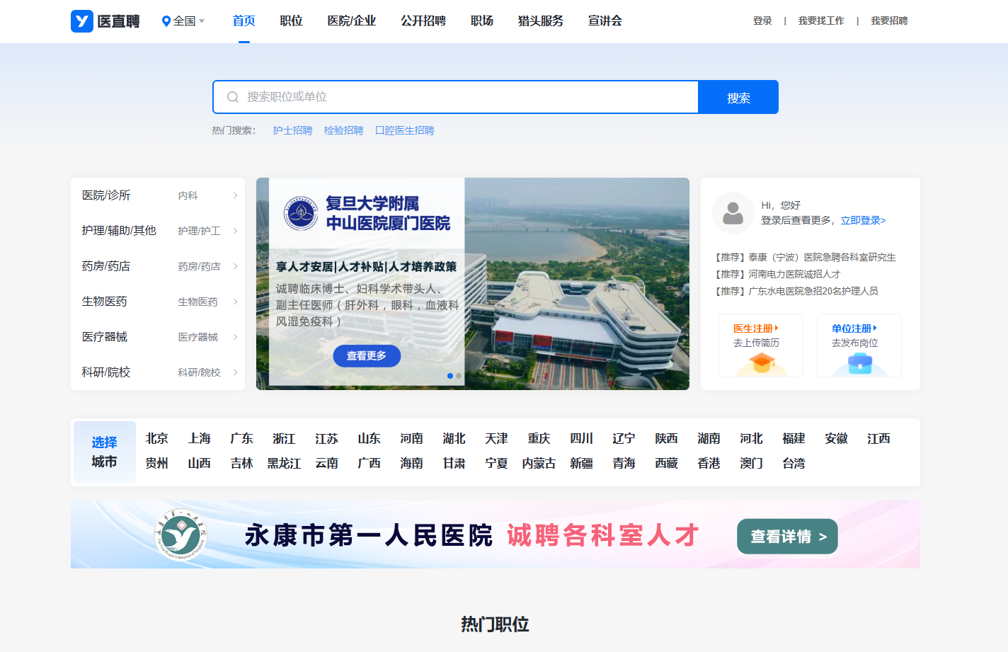Click the briefcase icon under 单位注册

859,363
